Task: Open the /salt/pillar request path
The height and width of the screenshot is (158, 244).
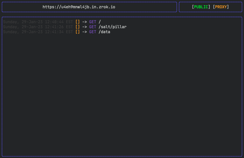Action: click(113, 27)
